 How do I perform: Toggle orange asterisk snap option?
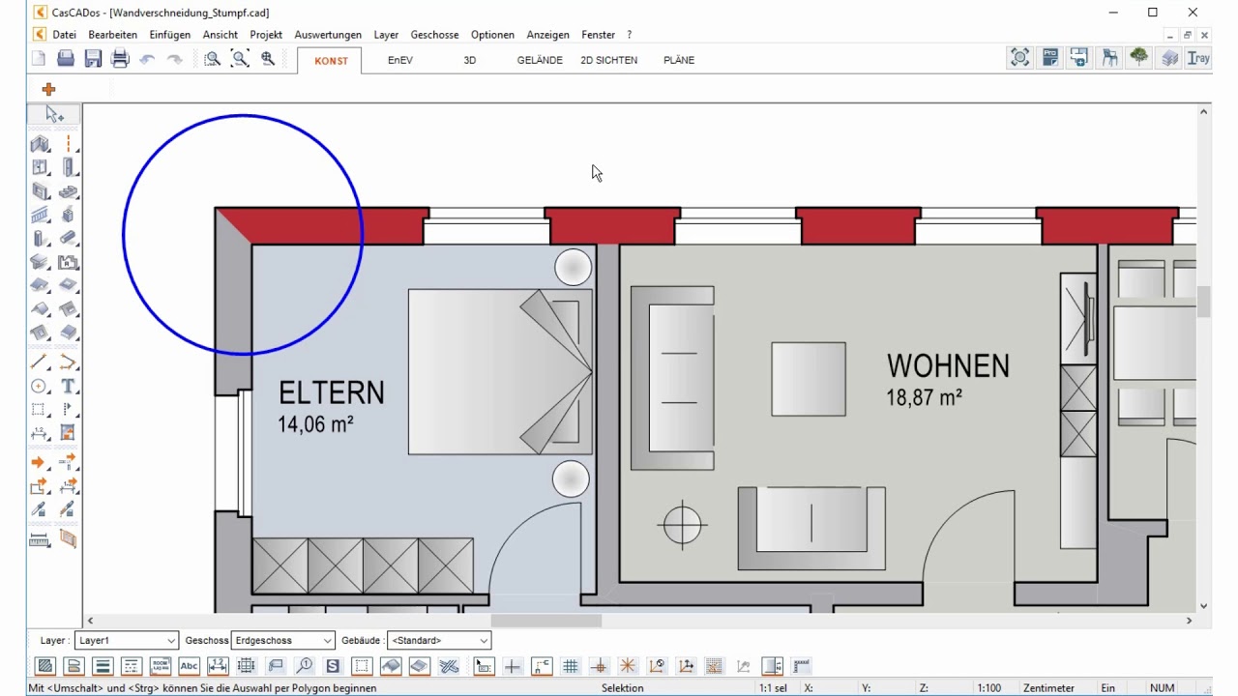pyautogui.click(x=628, y=666)
